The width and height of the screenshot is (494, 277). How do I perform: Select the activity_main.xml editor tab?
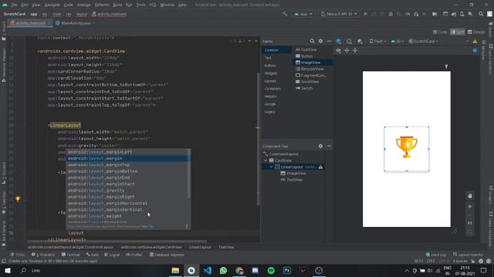(30, 23)
